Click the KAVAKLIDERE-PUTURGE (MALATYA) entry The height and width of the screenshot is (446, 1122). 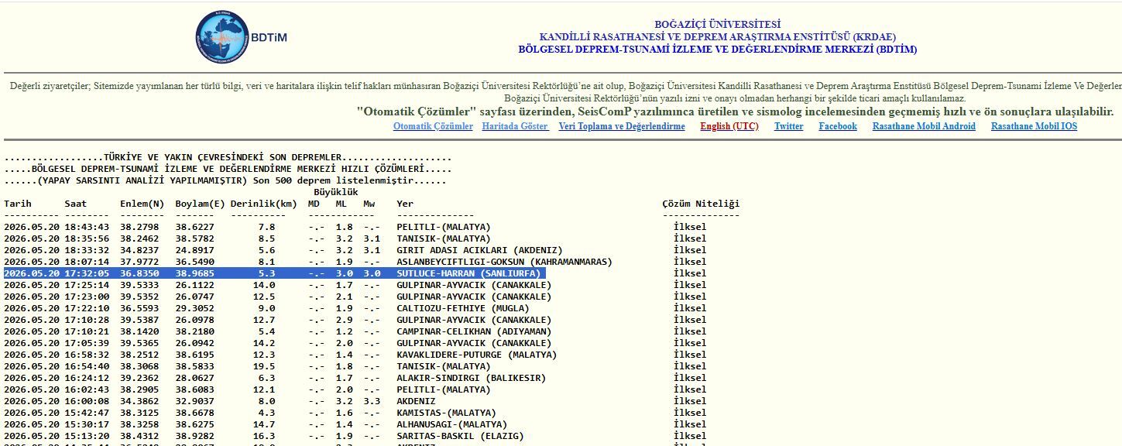(477, 355)
